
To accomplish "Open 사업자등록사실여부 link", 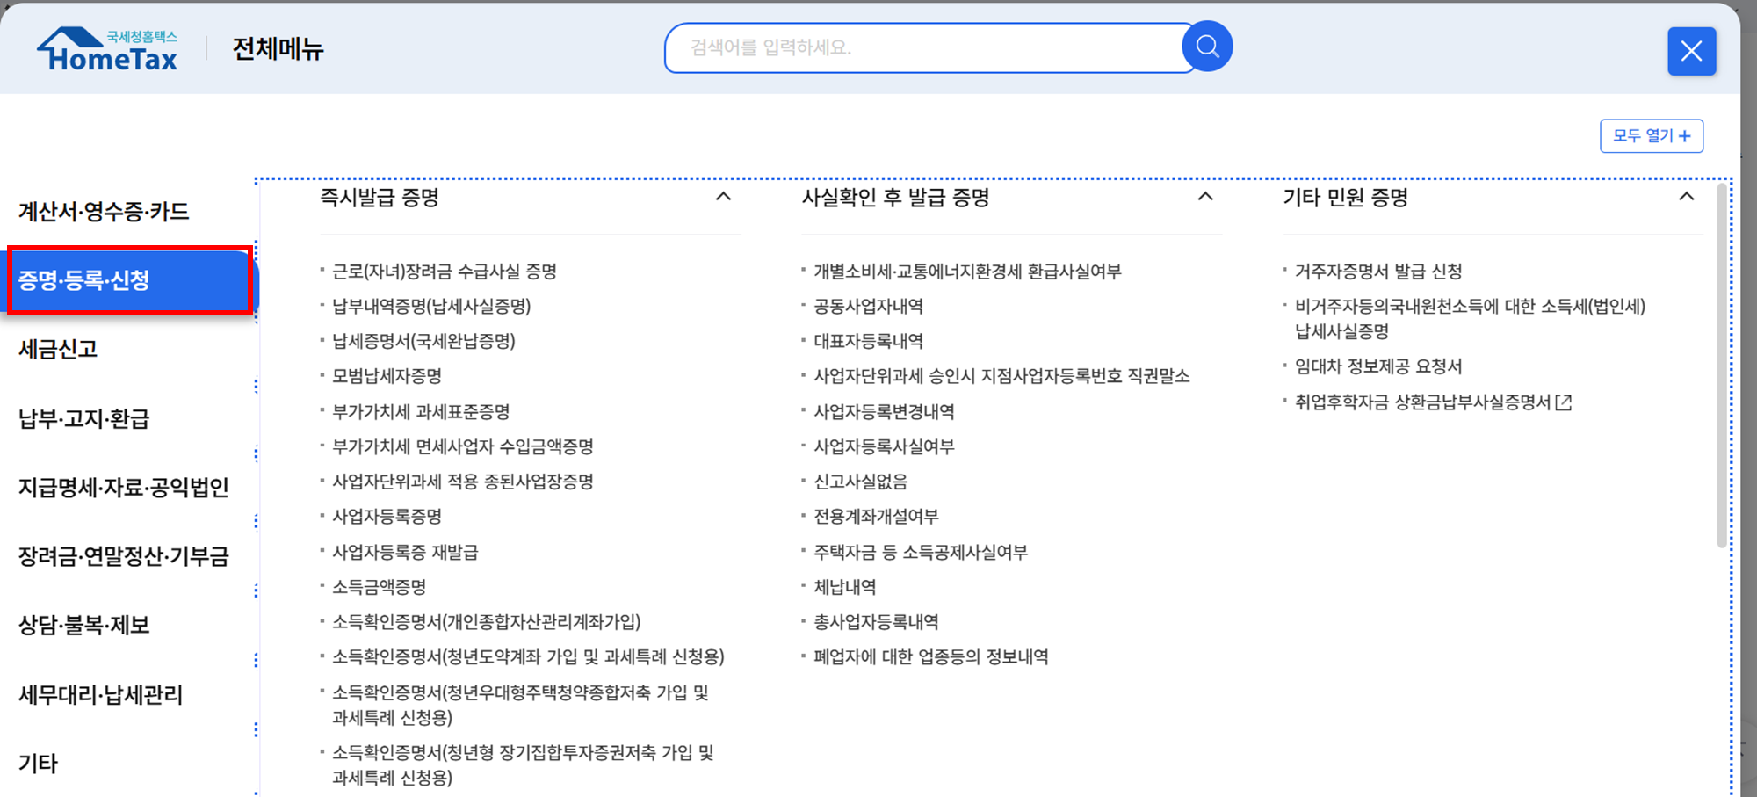I will (884, 447).
